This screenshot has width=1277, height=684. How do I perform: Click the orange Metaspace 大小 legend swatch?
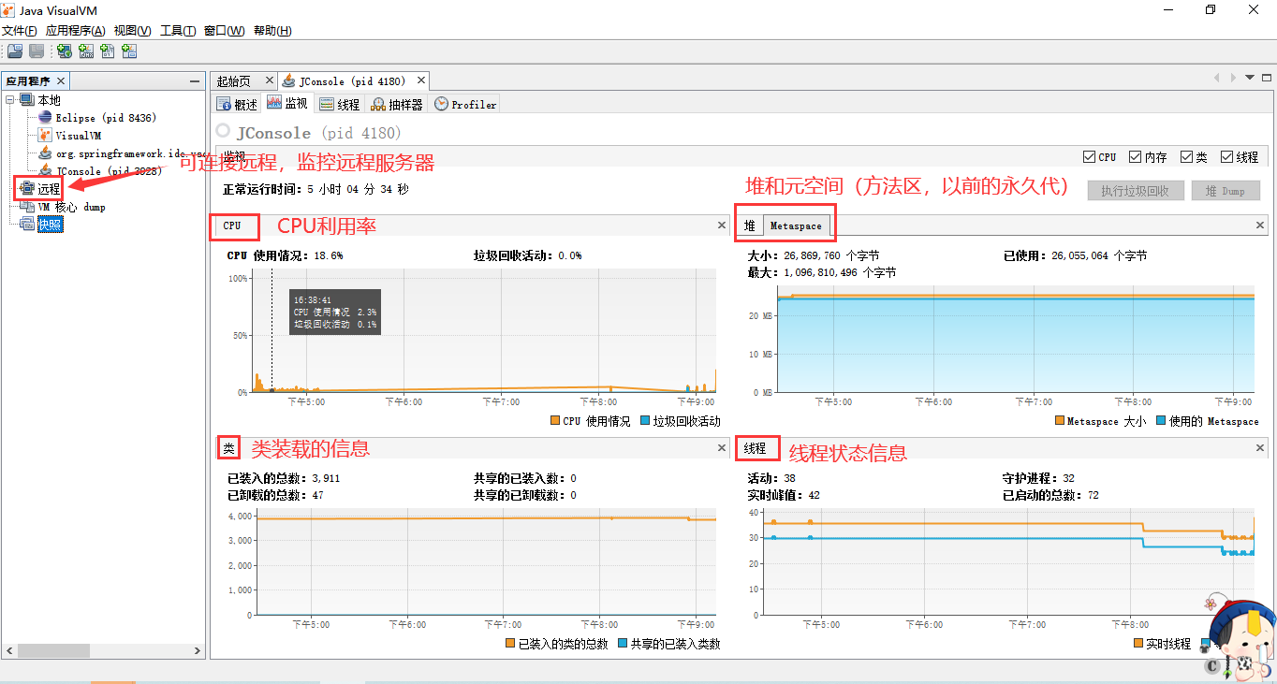tap(1060, 421)
